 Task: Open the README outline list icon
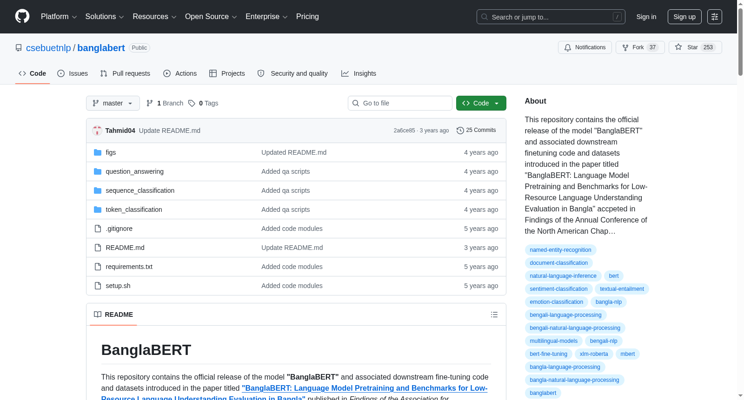pos(494,315)
